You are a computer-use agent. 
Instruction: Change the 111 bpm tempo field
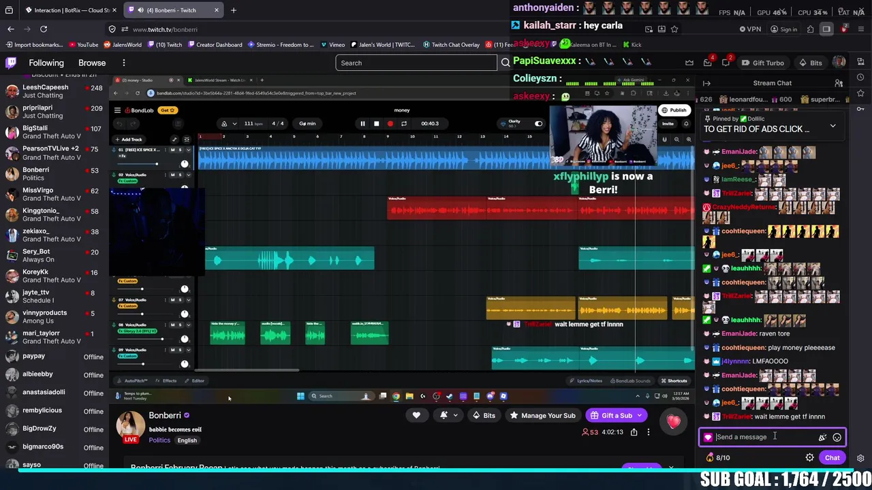(253, 124)
